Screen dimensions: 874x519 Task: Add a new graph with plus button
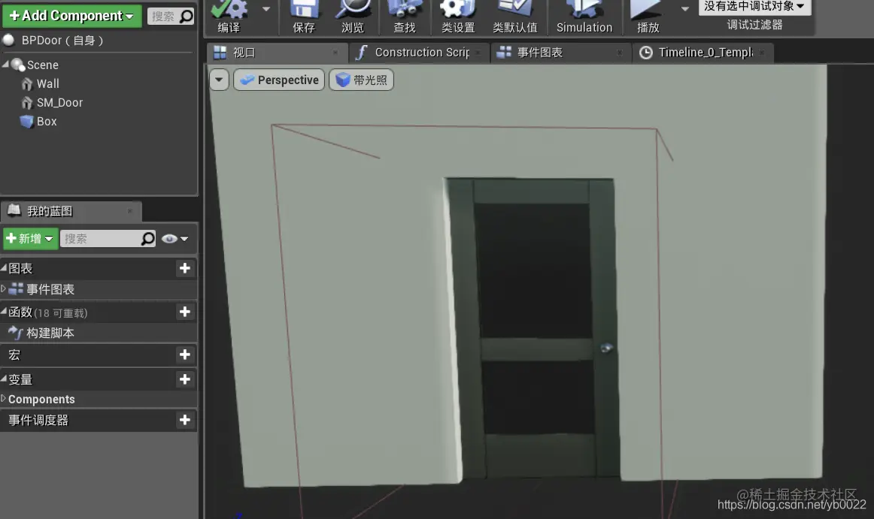(184, 268)
